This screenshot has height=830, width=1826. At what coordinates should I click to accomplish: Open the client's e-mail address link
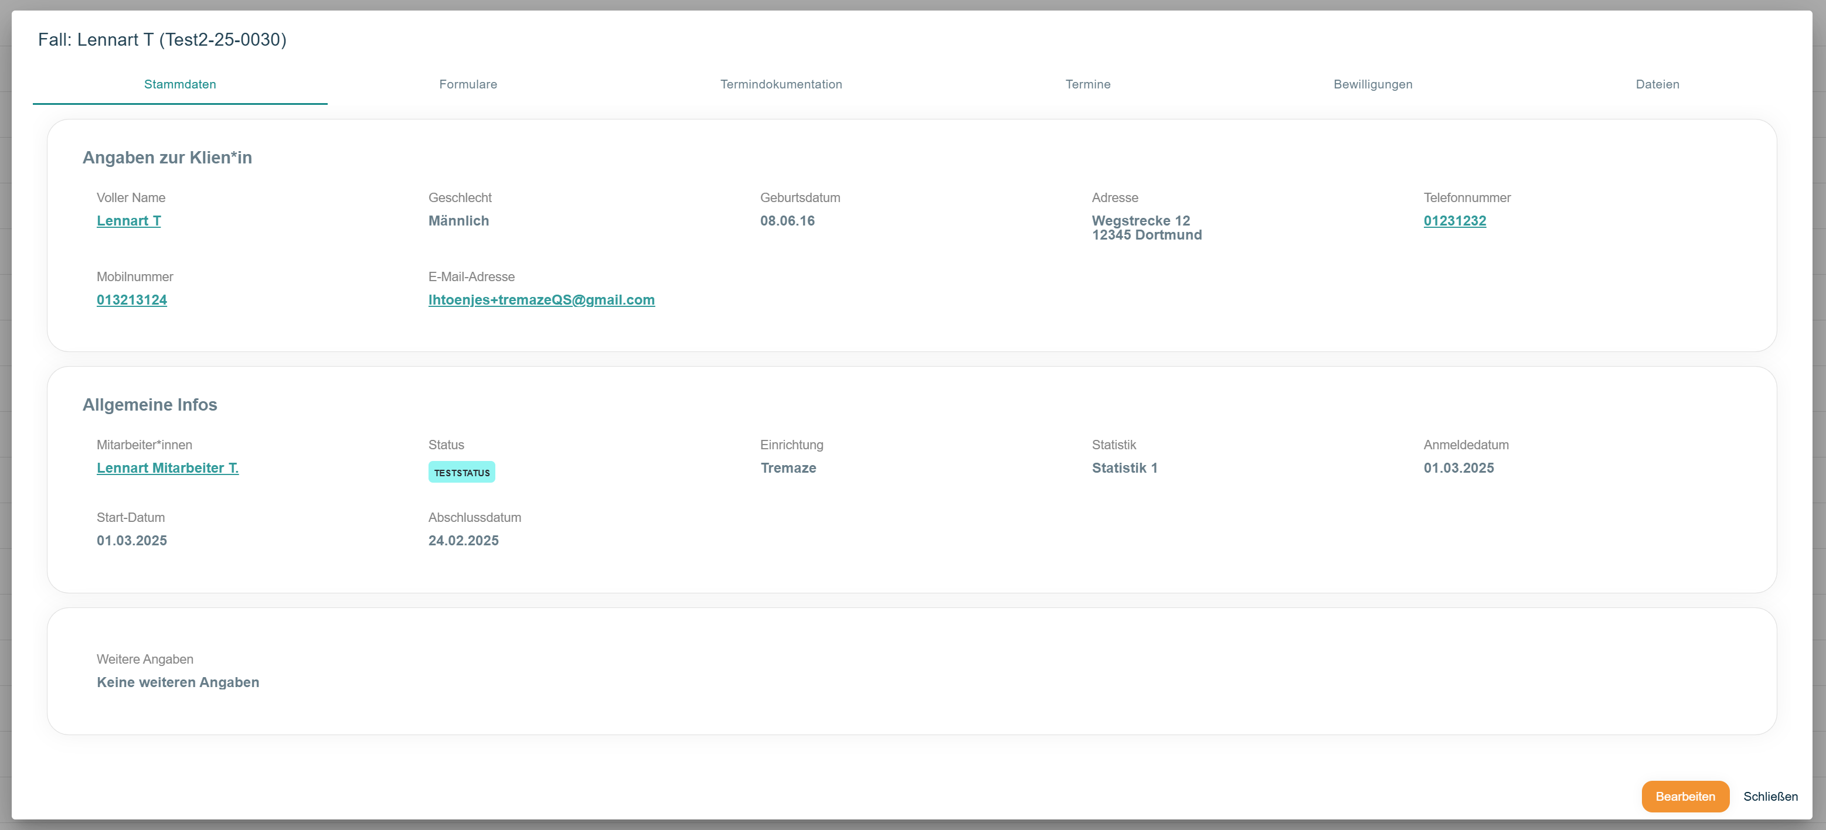tap(541, 300)
